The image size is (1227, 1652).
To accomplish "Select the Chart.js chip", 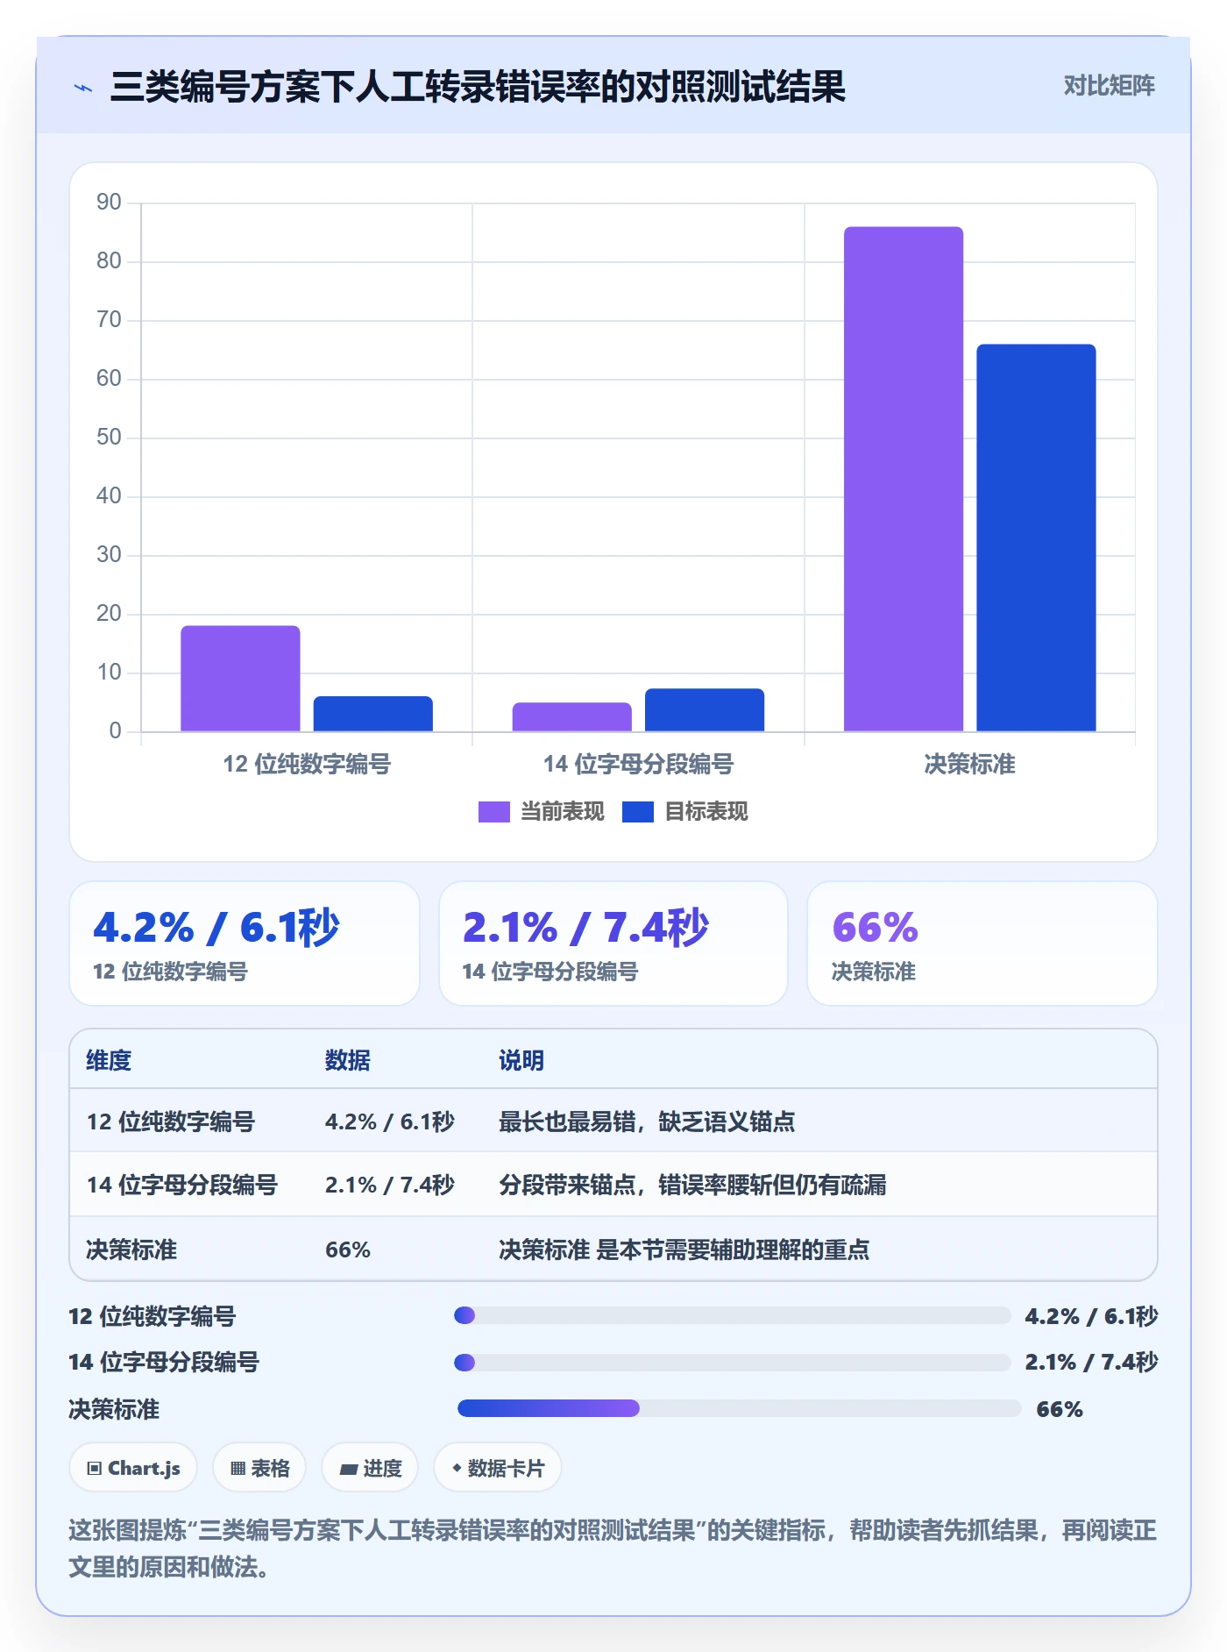I will (133, 1468).
